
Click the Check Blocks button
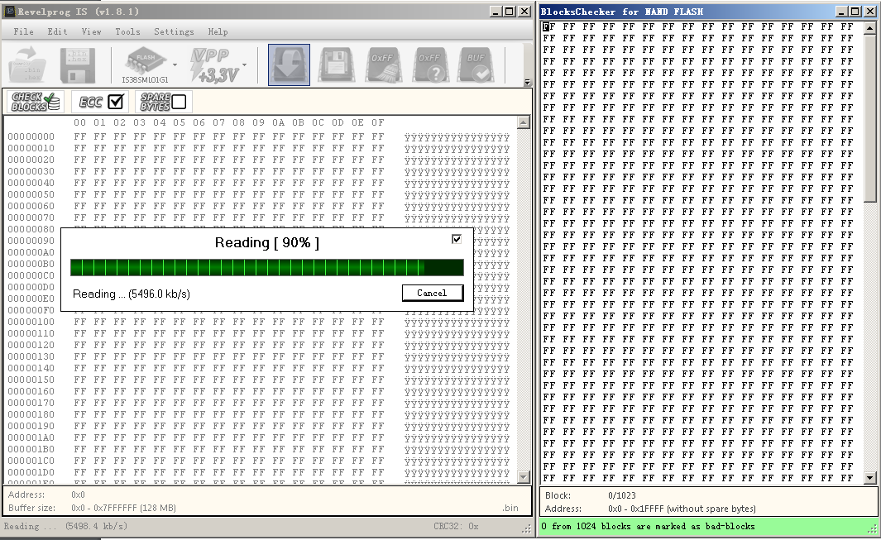pos(35,102)
